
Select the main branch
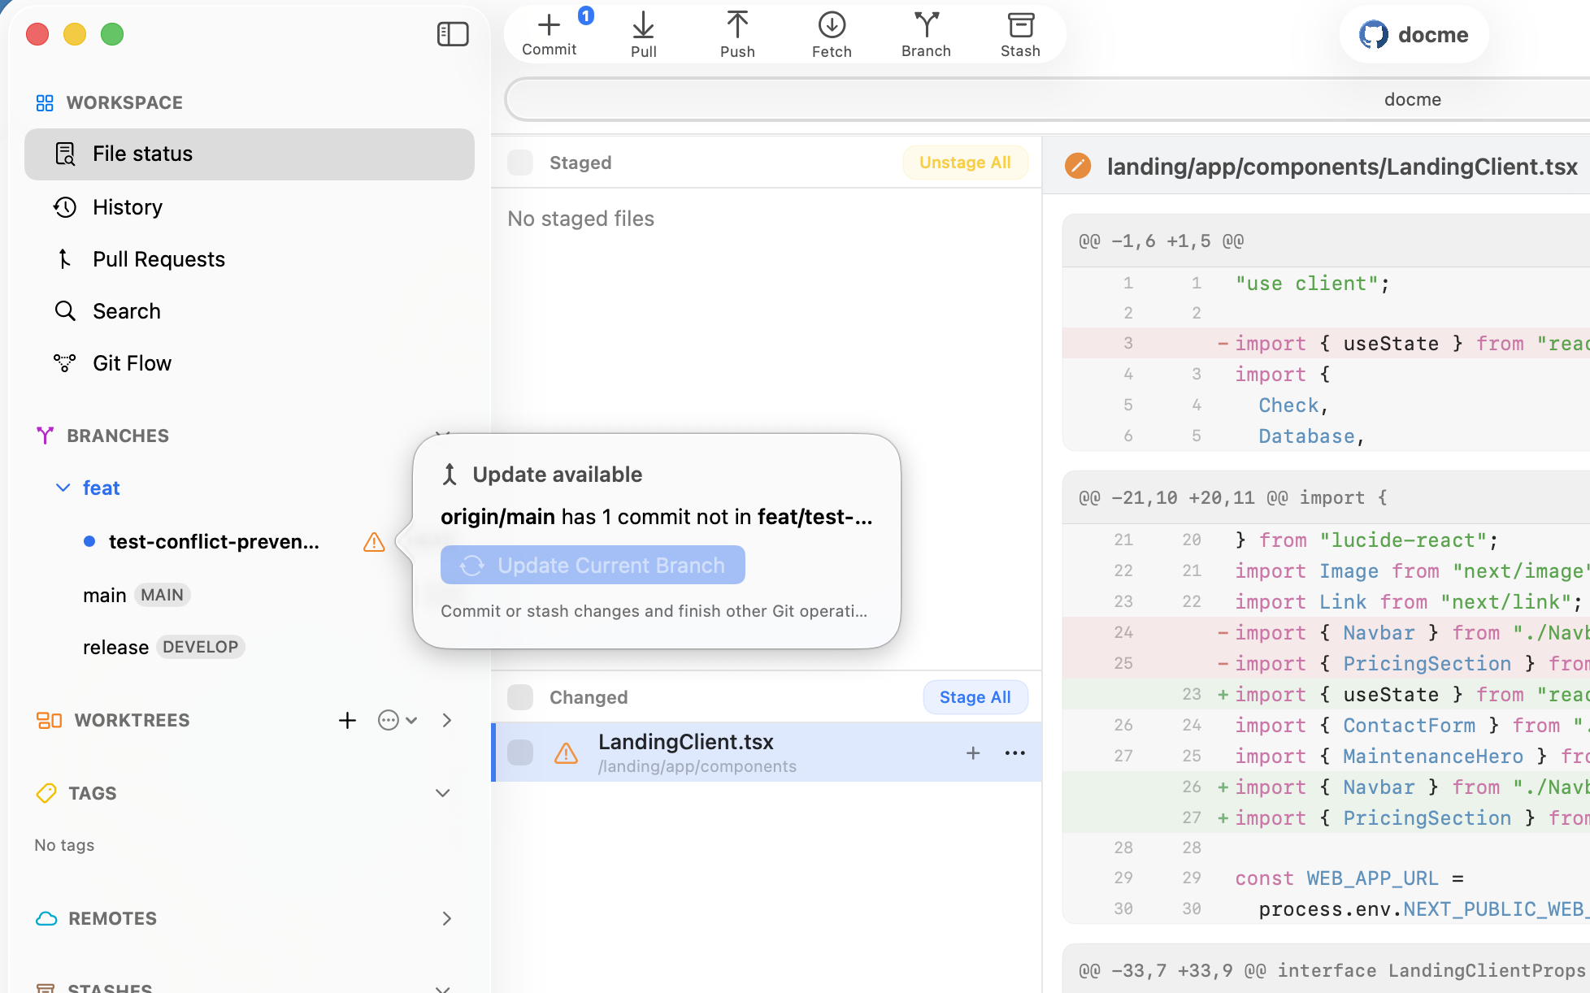[x=105, y=595]
